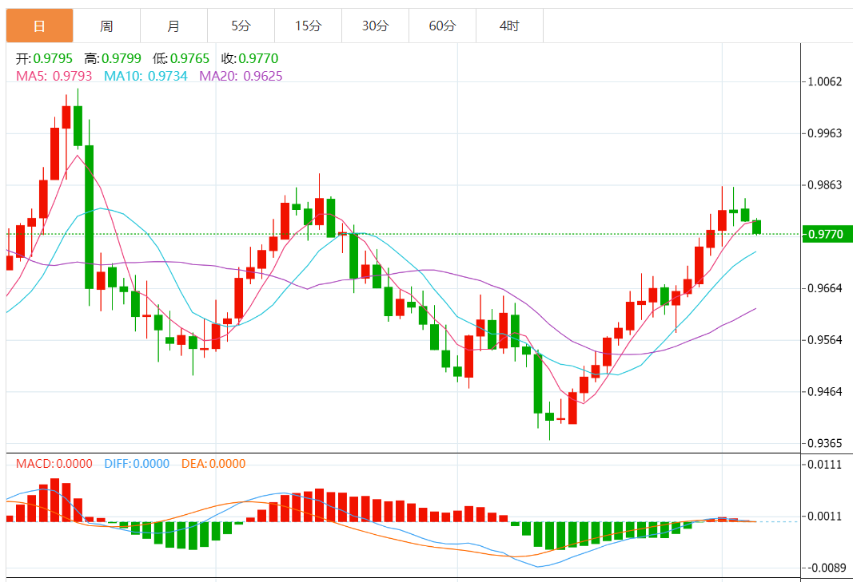Click the 0.0111 MACD axis label

tap(825, 465)
